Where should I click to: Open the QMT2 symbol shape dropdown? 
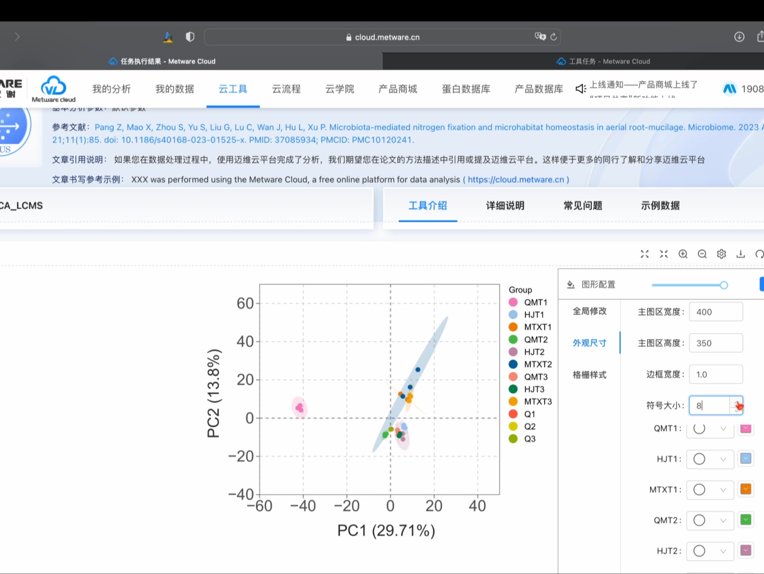[710, 520]
